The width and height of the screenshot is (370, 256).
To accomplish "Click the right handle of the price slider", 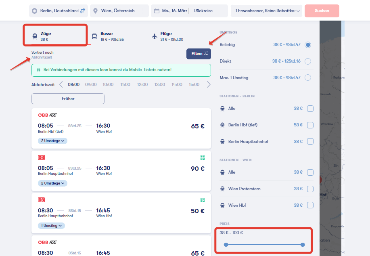I will pyautogui.click(x=303, y=245).
